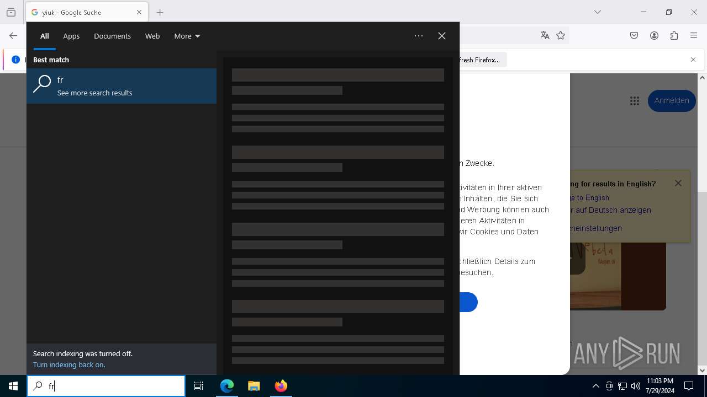Show hidden system tray icons
707x397 pixels.
[x=595, y=386]
